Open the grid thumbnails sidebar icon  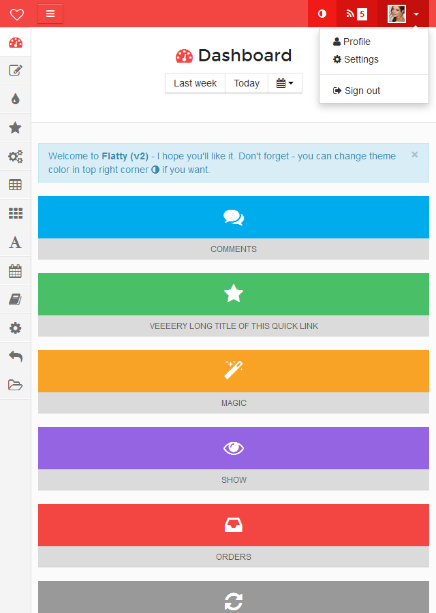[15, 213]
